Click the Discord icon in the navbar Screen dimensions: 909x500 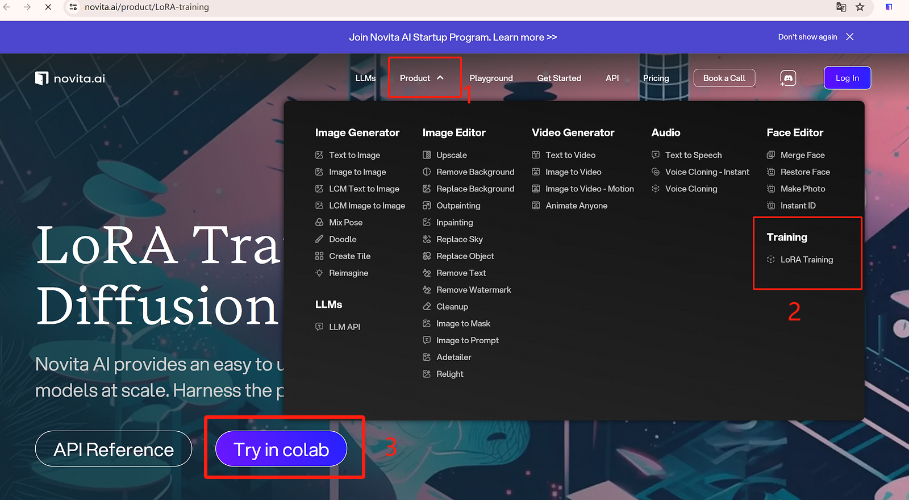tap(788, 78)
